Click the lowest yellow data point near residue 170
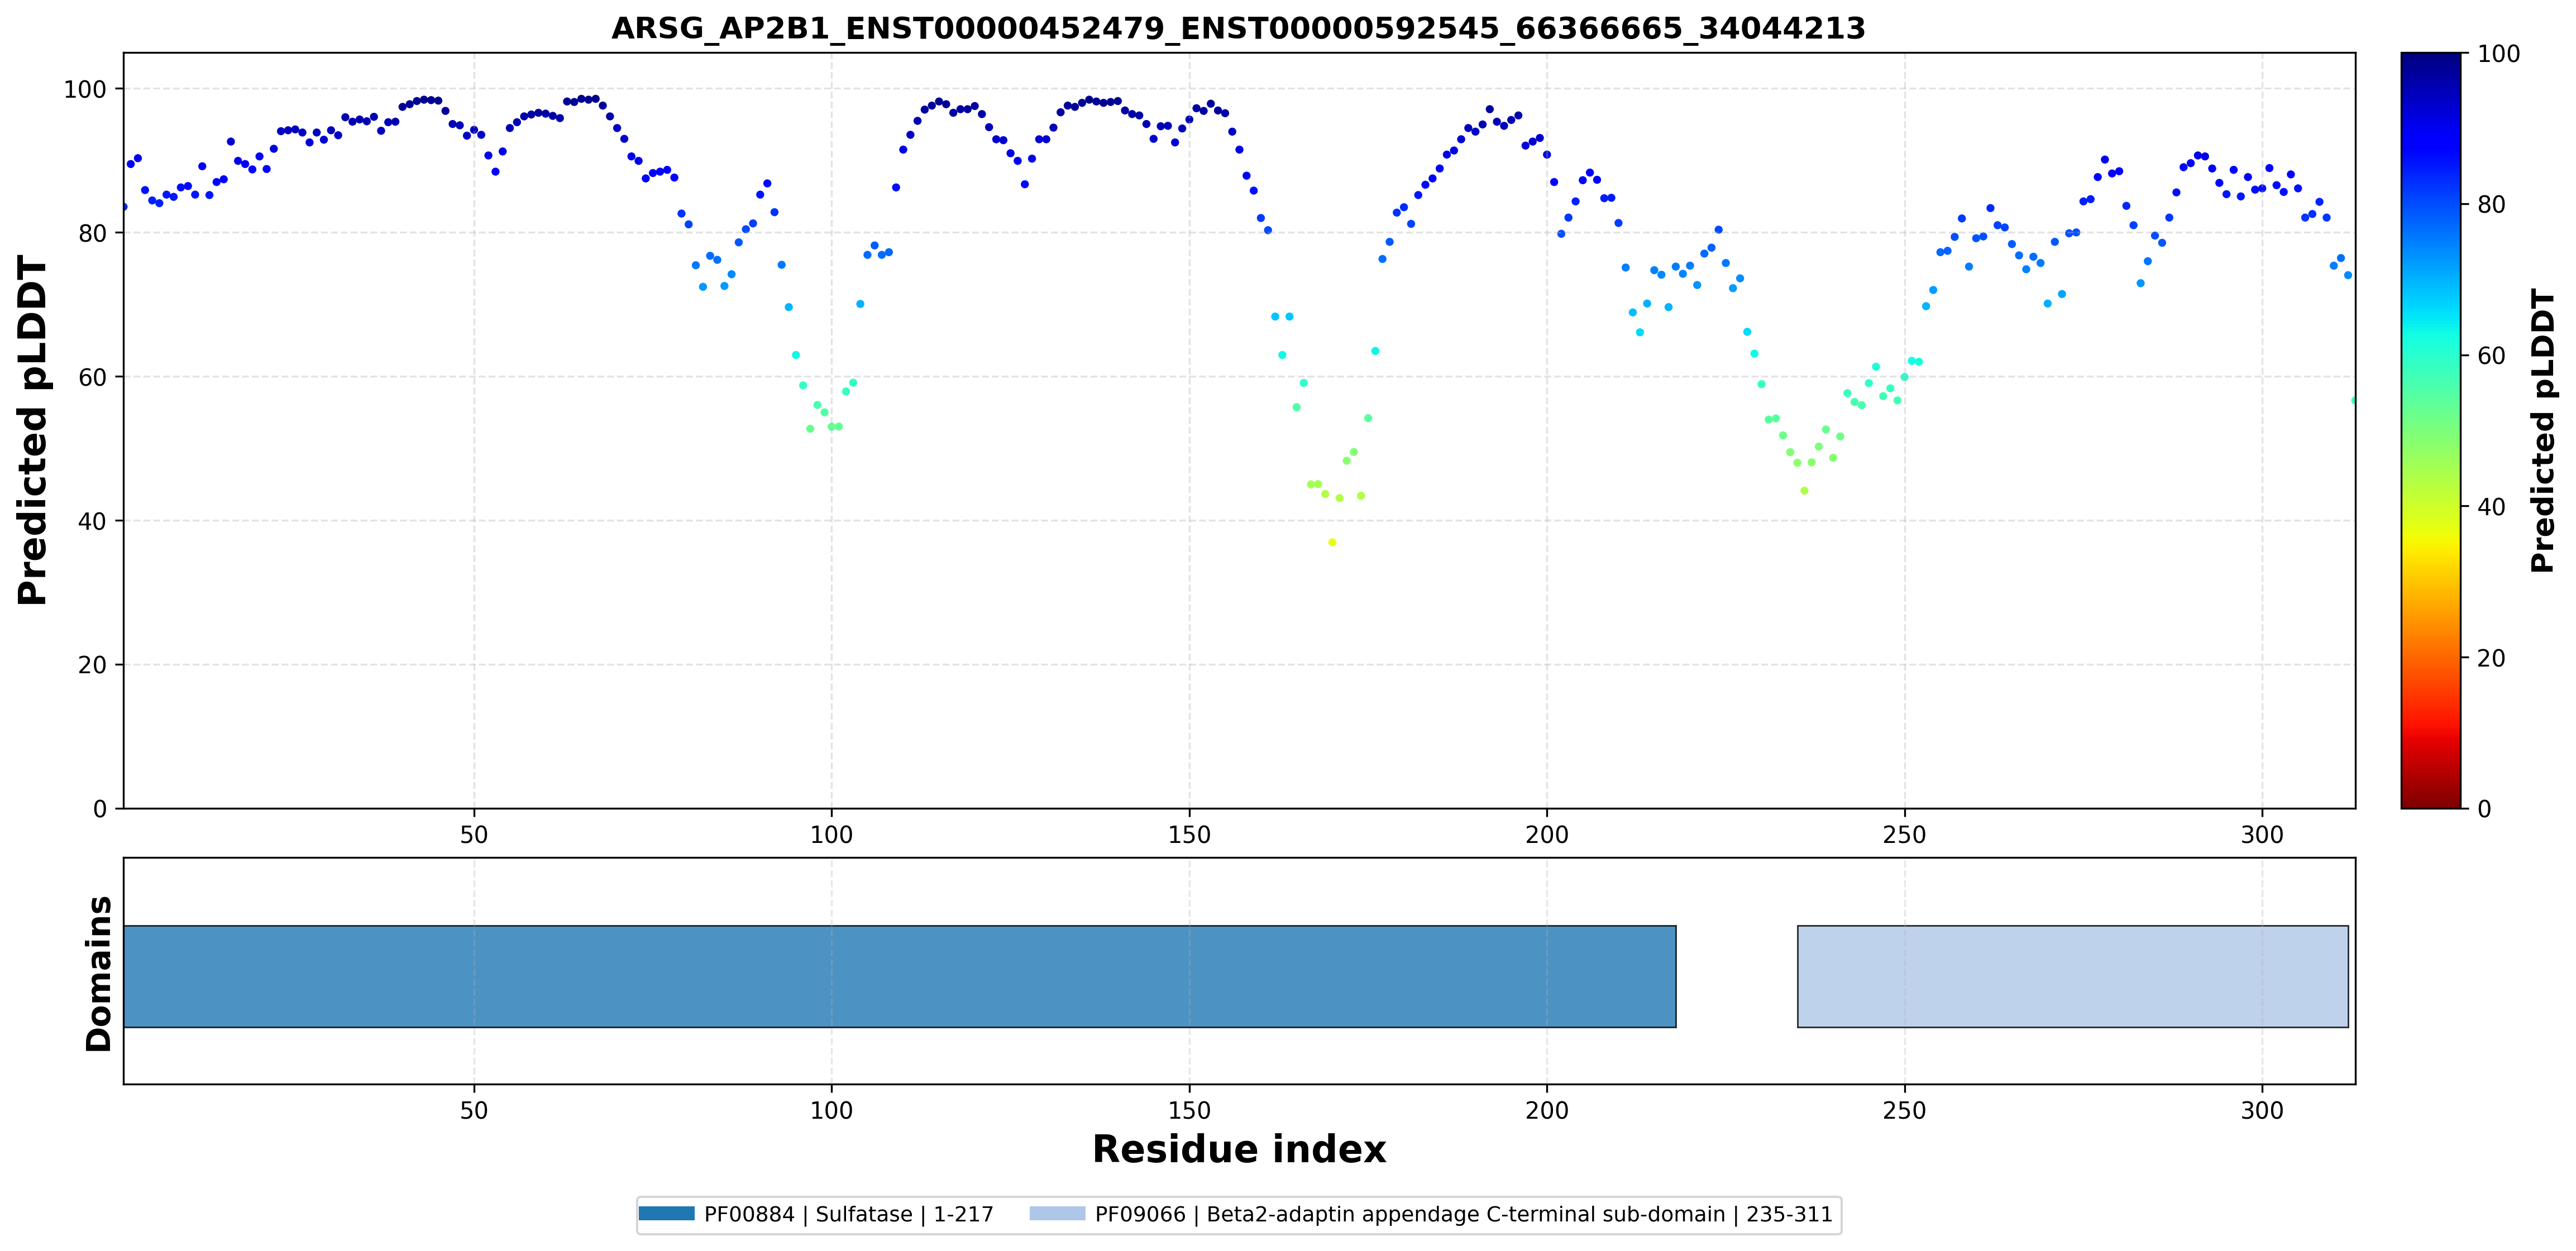 pos(1332,542)
